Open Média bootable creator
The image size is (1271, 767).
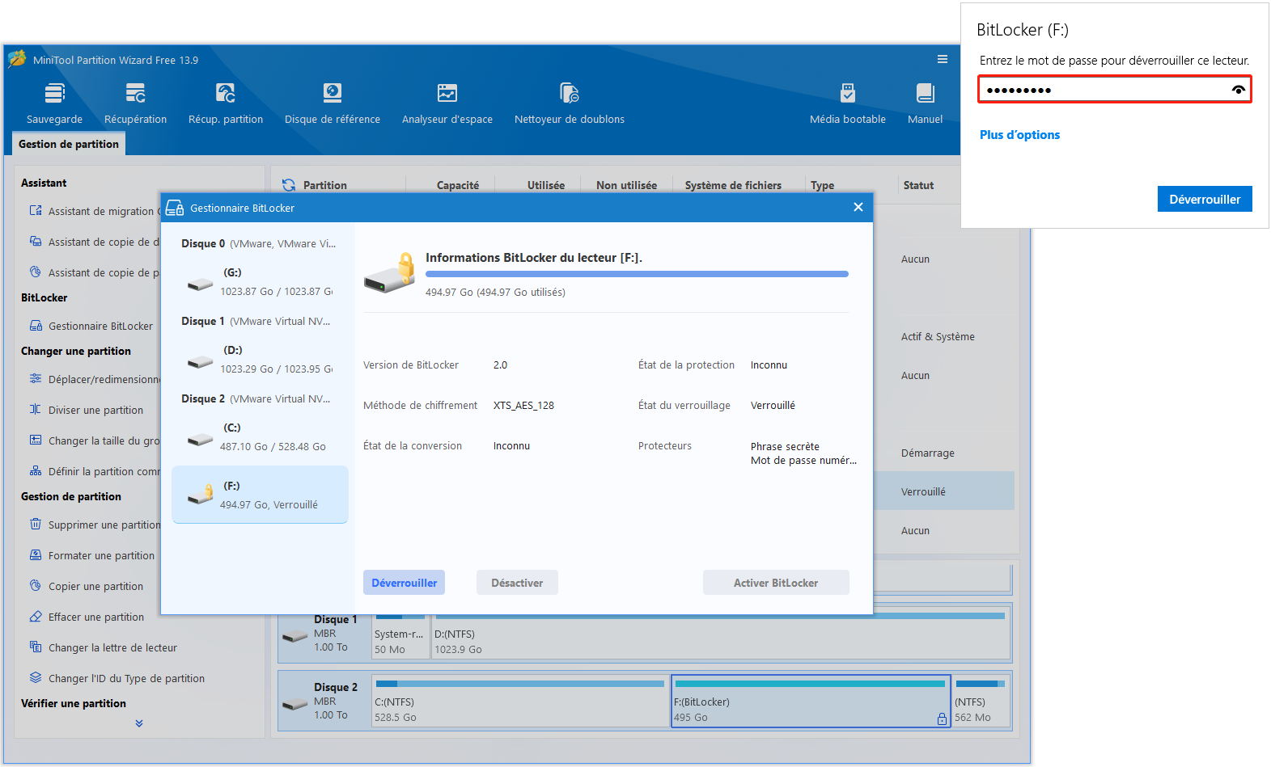(x=848, y=103)
